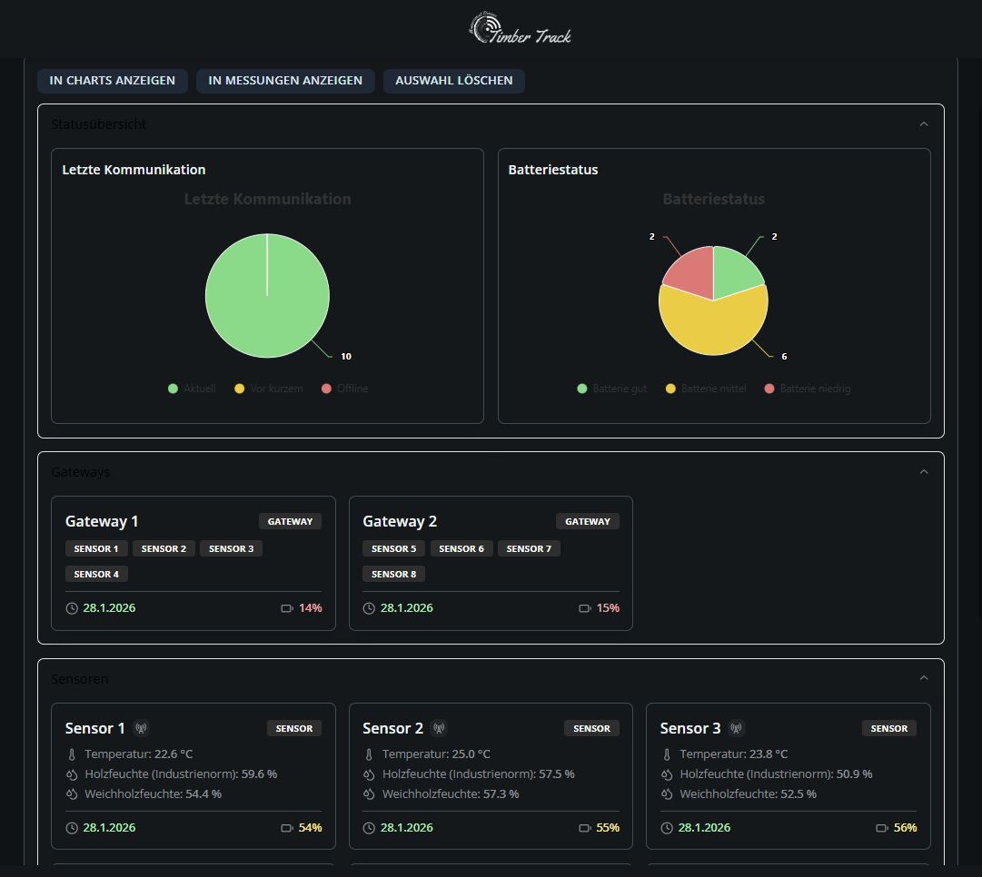982x877 pixels.
Task: Collapse the Sensoren section
Action: (924, 678)
